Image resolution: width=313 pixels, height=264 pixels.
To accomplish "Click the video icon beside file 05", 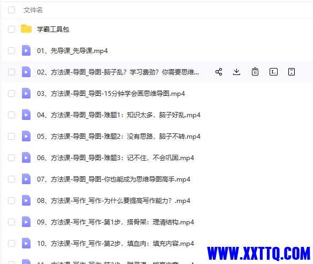I will (x=26, y=136).
